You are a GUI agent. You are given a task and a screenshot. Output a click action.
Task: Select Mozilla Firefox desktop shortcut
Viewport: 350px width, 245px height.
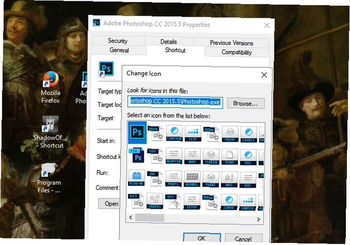[50, 87]
